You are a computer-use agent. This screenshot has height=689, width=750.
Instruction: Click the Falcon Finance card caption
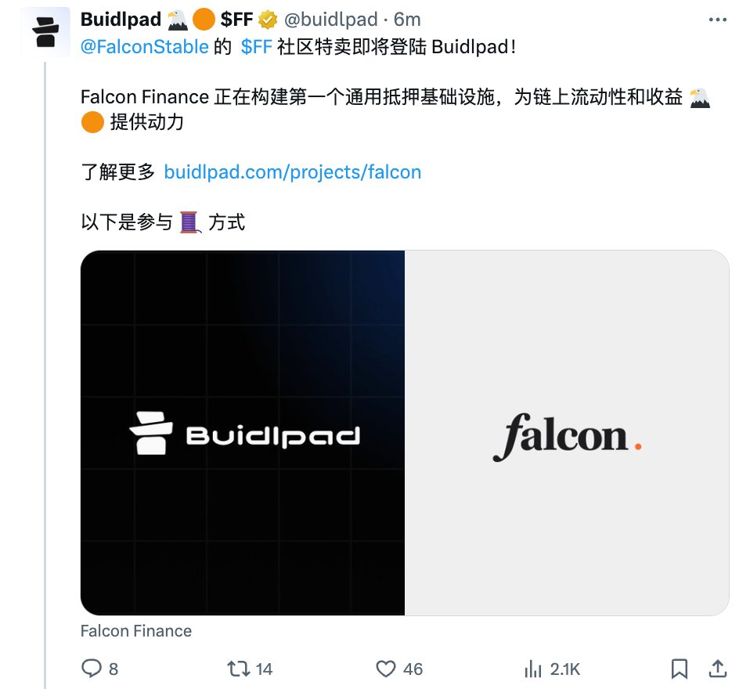[136, 630]
